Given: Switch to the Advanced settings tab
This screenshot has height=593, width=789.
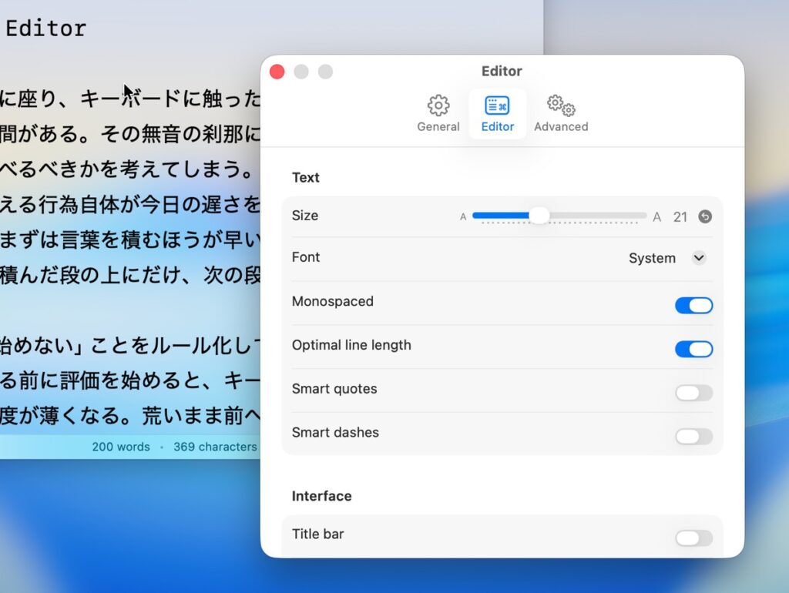Looking at the screenshot, I should [561, 113].
